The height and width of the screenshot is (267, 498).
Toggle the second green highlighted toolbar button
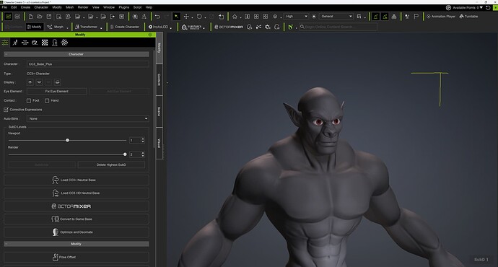(385, 16)
